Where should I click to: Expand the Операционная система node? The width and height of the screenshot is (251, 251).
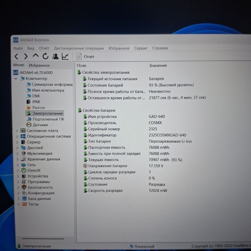pos(17,136)
